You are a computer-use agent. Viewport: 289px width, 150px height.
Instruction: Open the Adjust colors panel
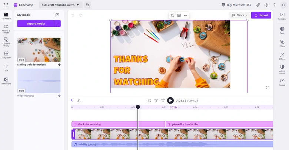tap(282, 69)
